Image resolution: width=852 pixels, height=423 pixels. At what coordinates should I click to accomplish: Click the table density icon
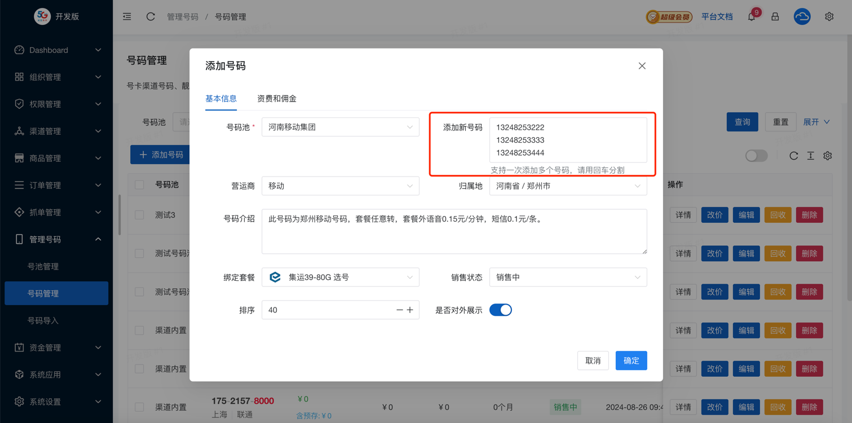810,156
